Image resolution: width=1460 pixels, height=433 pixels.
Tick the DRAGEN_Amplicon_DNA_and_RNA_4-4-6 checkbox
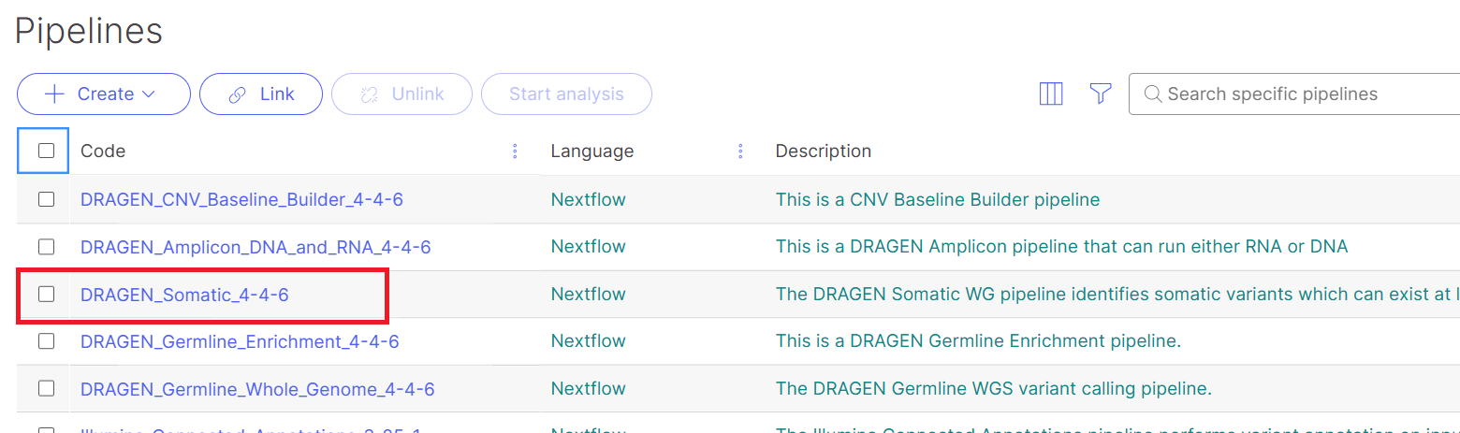46,247
